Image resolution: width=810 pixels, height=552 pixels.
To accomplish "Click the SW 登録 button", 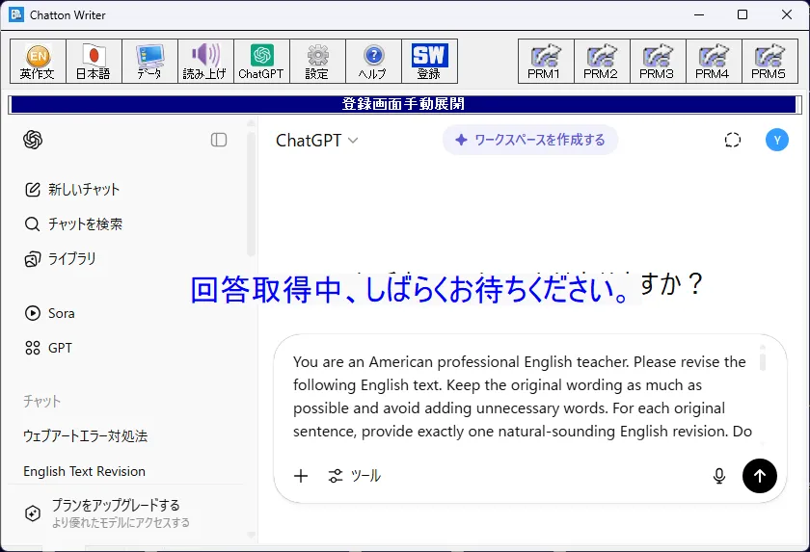I will [x=429, y=61].
